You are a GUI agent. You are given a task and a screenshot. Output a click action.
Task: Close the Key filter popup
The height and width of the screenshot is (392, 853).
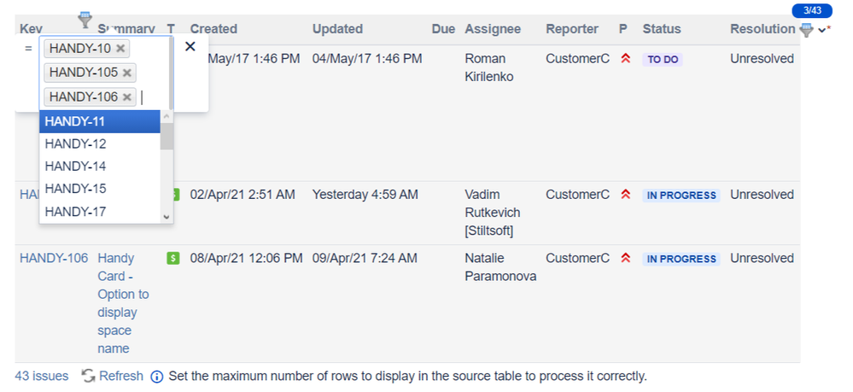[190, 46]
